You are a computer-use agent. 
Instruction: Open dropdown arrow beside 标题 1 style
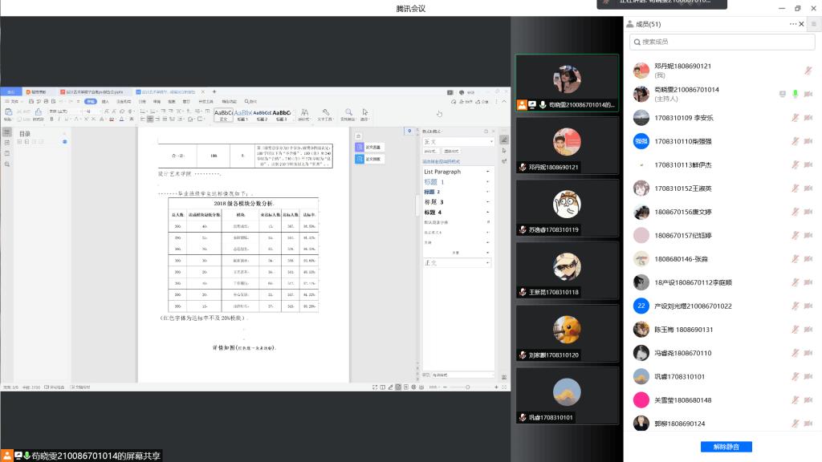pos(487,182)
